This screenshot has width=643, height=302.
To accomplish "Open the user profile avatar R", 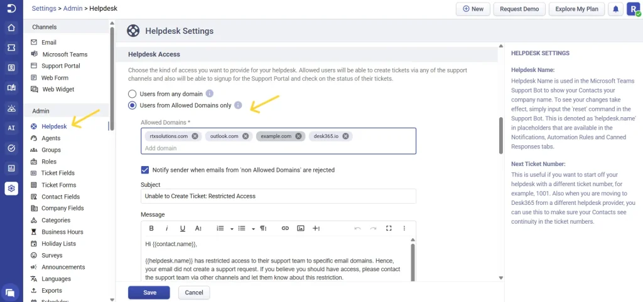I will click(634, 9).
